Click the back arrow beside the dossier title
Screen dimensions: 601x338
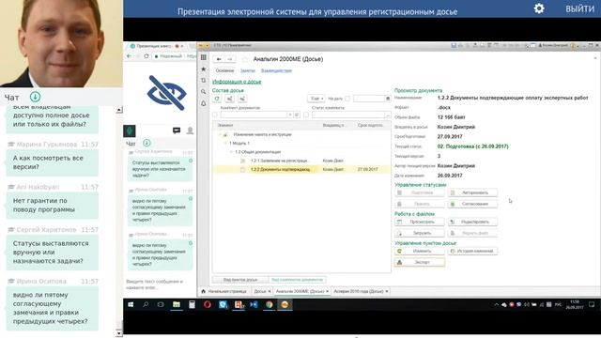[219, 59]
